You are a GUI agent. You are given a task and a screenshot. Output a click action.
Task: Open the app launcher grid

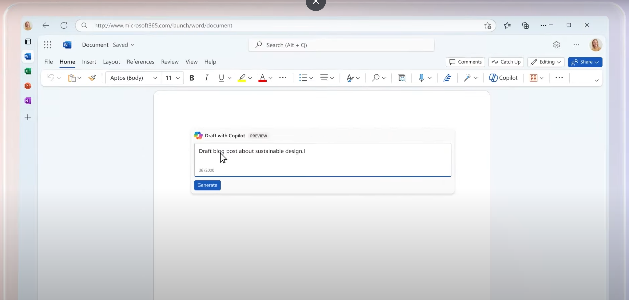pos(48,45)
